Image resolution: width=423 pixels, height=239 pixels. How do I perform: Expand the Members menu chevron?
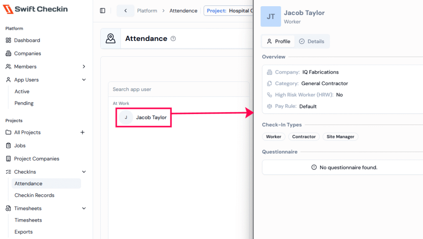(x=84, y=67)
